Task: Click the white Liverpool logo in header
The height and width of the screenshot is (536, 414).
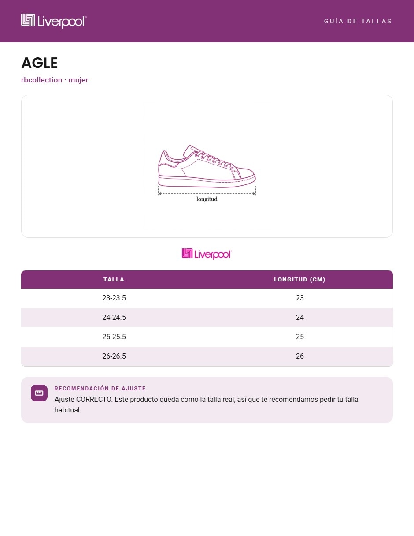Action: click(54, 21)
